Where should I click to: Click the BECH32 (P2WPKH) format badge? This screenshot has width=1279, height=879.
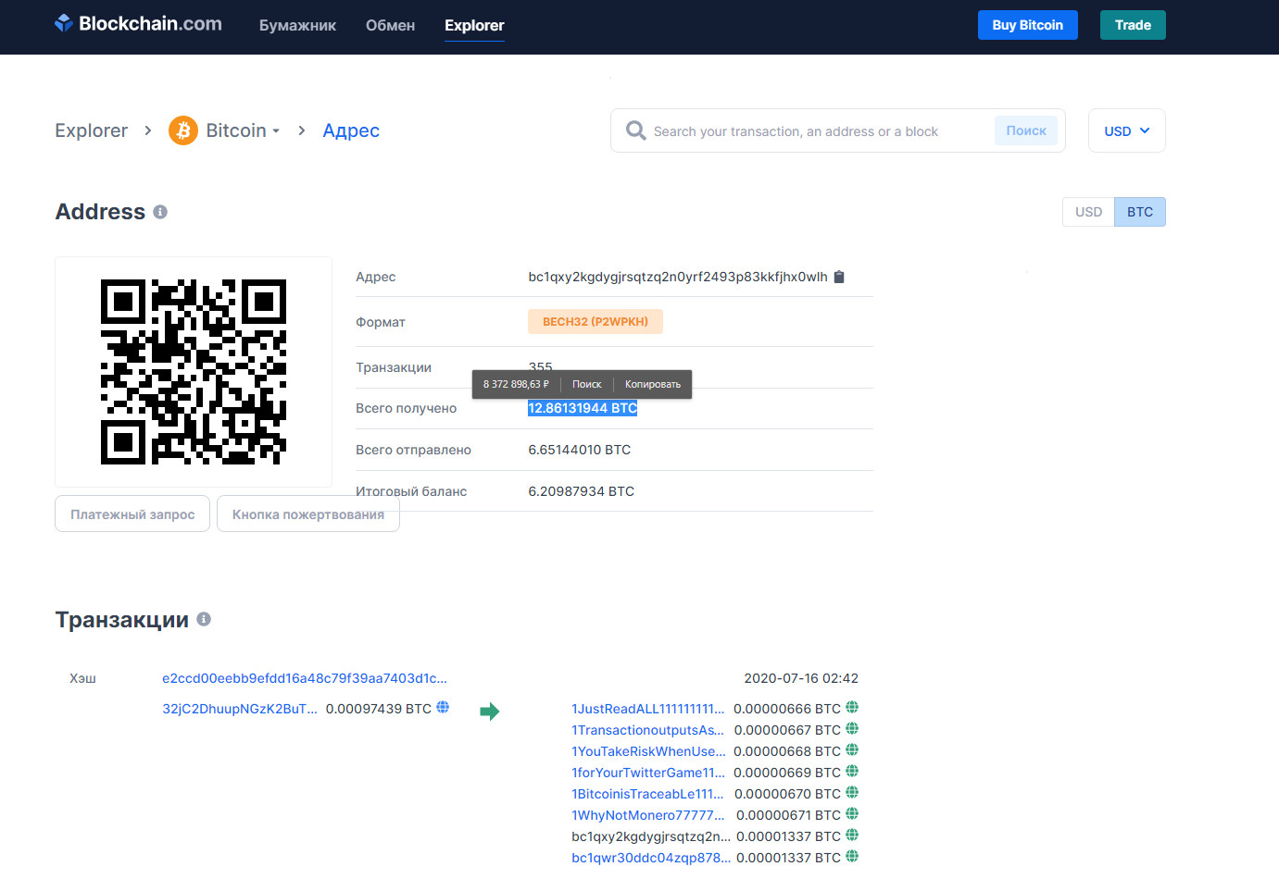[596, 322]
